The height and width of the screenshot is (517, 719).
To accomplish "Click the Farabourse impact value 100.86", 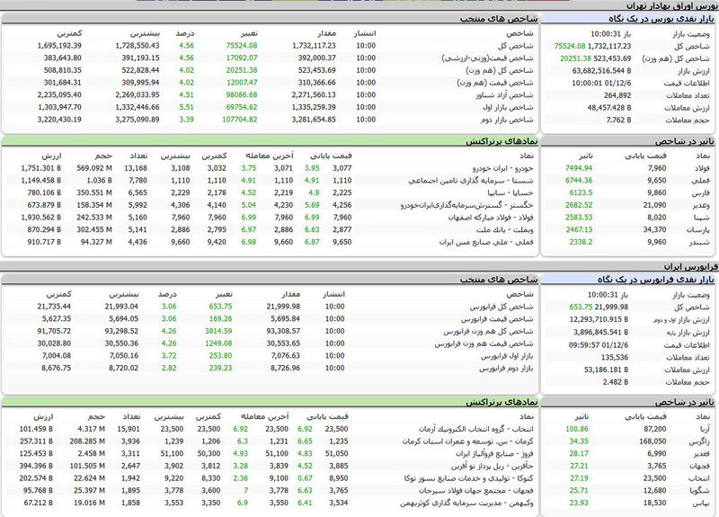I will [577, 430].
